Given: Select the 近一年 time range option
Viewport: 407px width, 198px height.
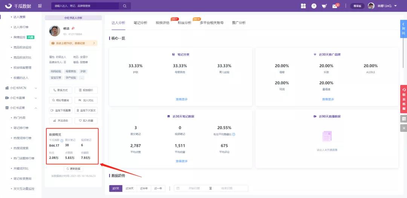Looking at the screenshot, I should point(158,188).
